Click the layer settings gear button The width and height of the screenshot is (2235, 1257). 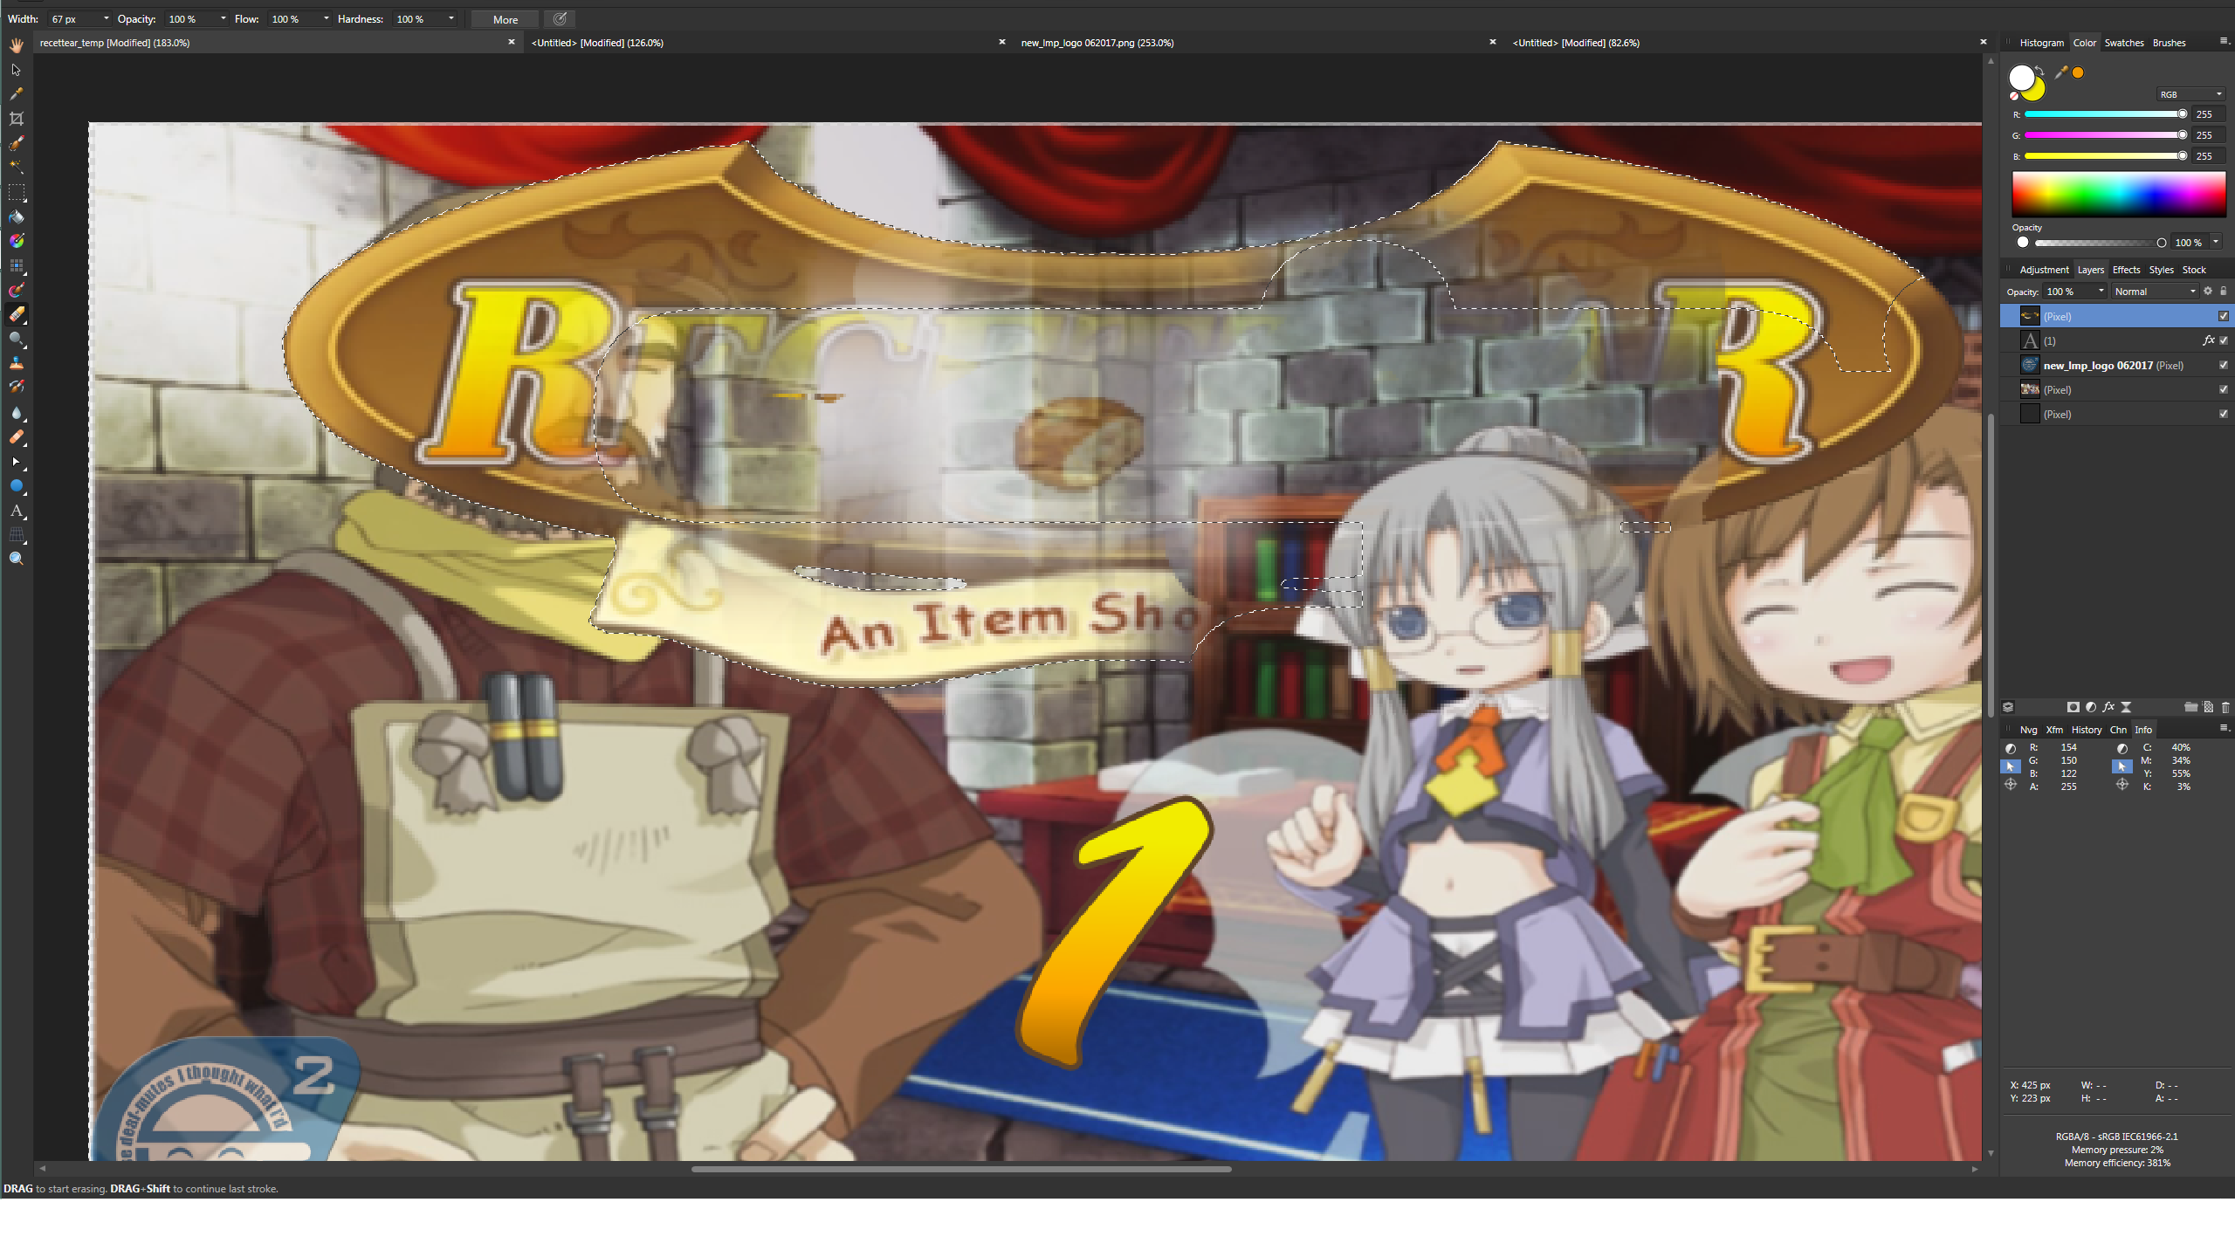(x=2208, y=292)
